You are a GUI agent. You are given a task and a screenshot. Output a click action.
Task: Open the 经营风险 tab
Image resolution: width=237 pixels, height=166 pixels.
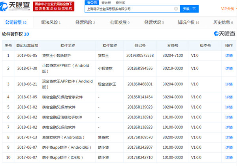click(85, 22)
